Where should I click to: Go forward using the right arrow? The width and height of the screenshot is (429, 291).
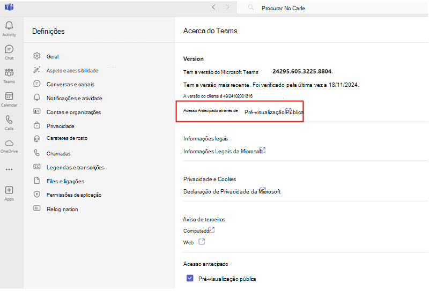click(227, 8)
